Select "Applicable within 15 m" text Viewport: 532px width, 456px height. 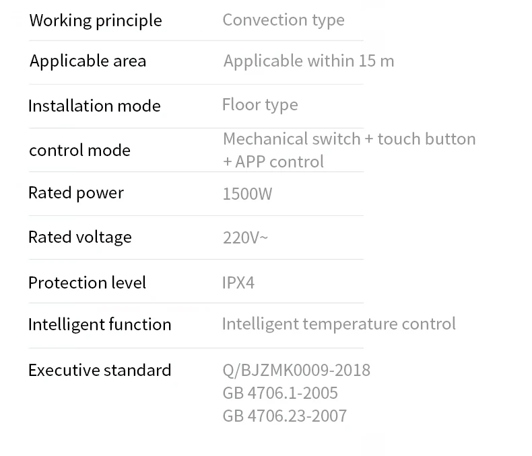click(x=308, y=61)
